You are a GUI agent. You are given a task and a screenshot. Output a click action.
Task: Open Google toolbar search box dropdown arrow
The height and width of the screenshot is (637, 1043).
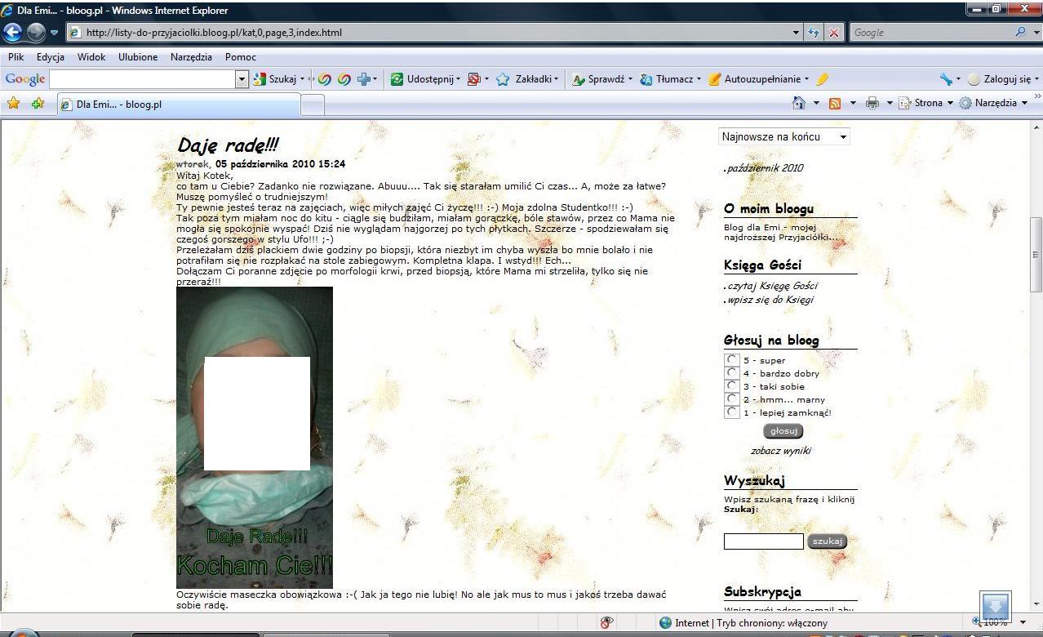[x=242, y=79]
